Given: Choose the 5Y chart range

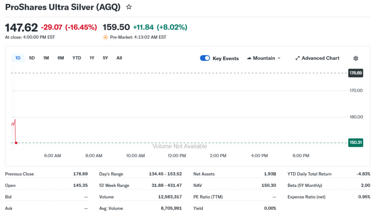Looking at the screenshot, I should tap(105, 58).
